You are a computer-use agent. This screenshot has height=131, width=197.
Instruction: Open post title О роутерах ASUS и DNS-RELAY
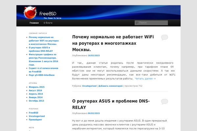[x=111, y=104]
